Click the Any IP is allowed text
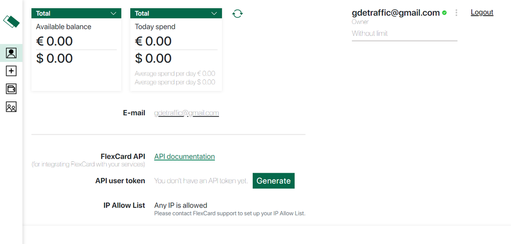The height and width of the screenshot is (244, 511). pyautogui.click(x=181, y=205)
